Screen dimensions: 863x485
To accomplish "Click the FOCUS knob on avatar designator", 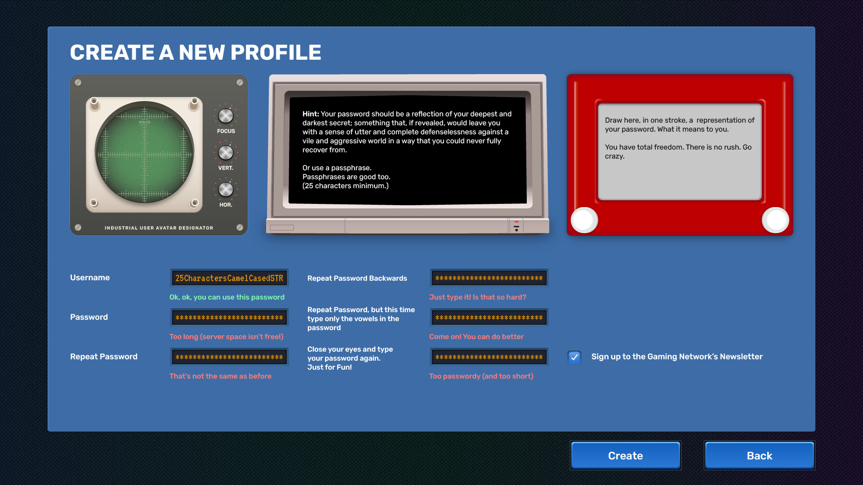I will coord(226,116).
